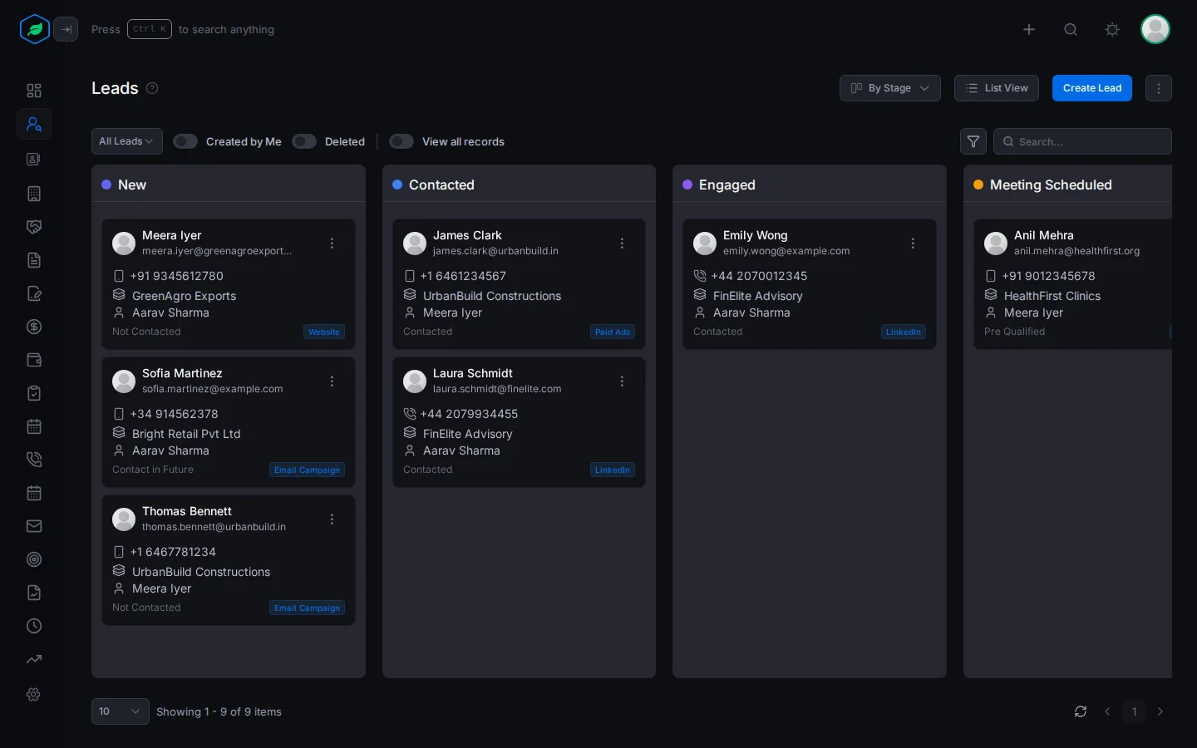Open the more options kebab beside Create Lead
This screenshot has width=1197, height=748.
(1159, 88)
